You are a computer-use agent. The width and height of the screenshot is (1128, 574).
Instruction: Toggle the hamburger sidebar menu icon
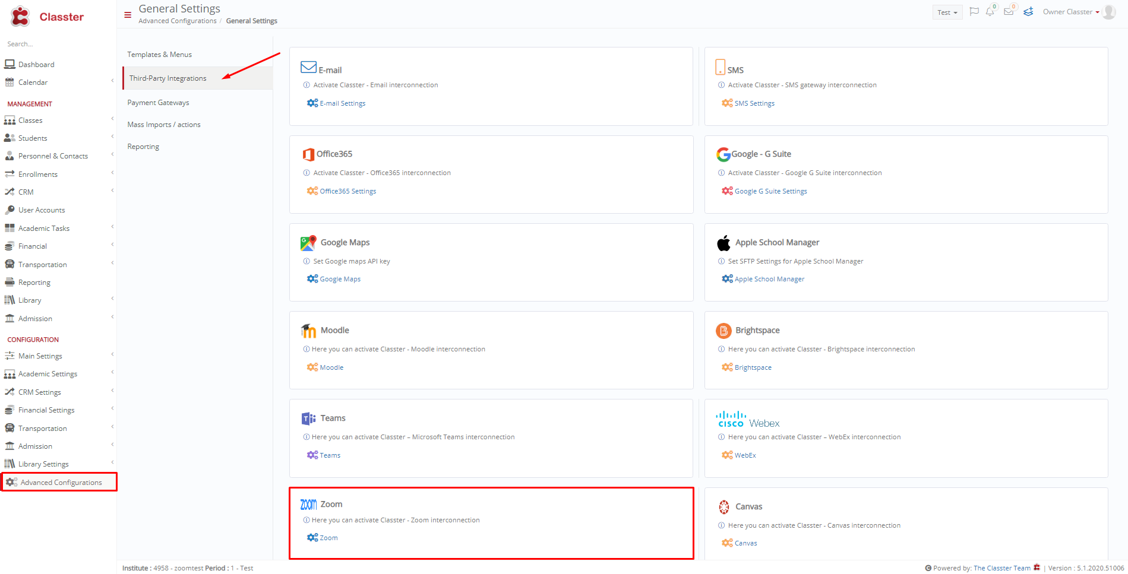(x=128, y=15)
